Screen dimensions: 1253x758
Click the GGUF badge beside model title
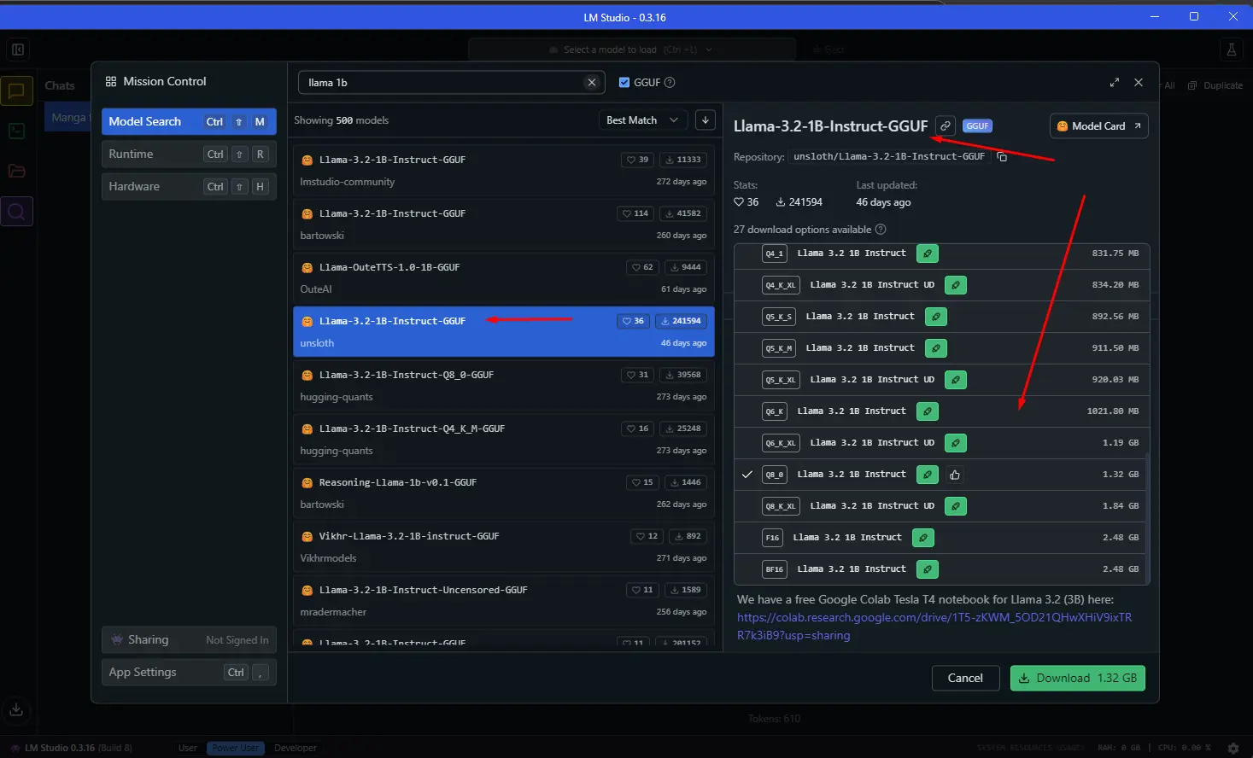[x=977, y=125]
